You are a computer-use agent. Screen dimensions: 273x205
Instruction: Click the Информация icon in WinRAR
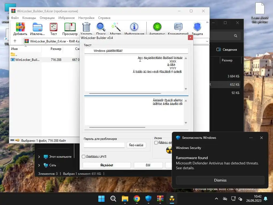(134, 27)
